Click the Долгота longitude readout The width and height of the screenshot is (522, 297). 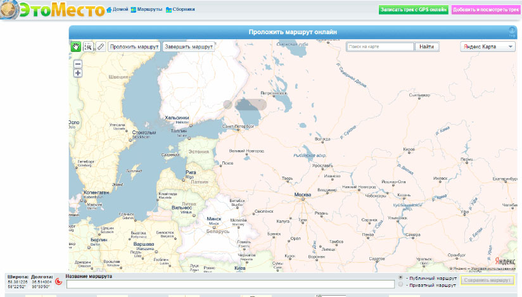pyautogui.click(x=42, y=282)
